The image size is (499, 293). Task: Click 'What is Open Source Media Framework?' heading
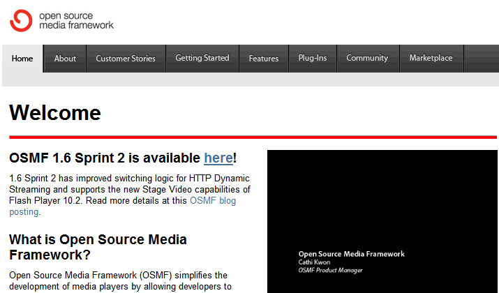click(x=98, y=247)
